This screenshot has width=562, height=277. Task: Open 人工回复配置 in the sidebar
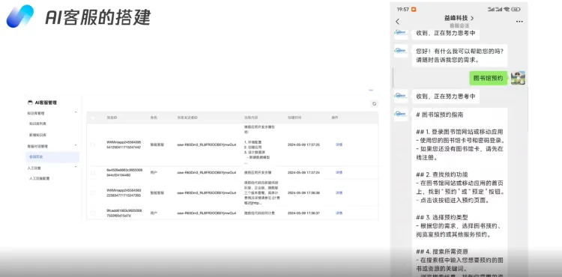[39, 178]
